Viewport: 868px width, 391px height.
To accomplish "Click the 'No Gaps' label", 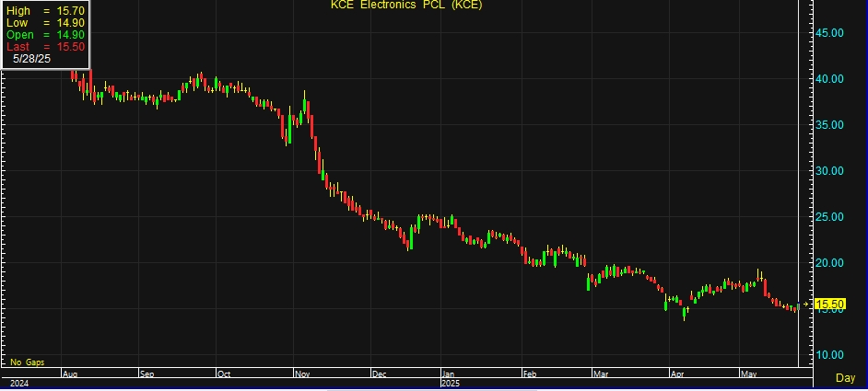I will 27,362.
